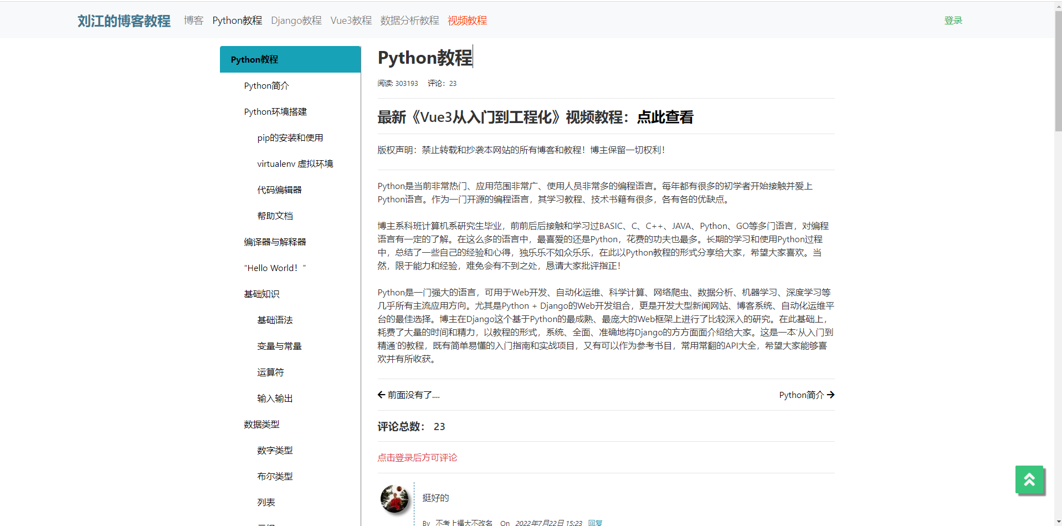1062x526 pixels.
Task: Open the 博客 navigation item
Action: click(194, 21)
